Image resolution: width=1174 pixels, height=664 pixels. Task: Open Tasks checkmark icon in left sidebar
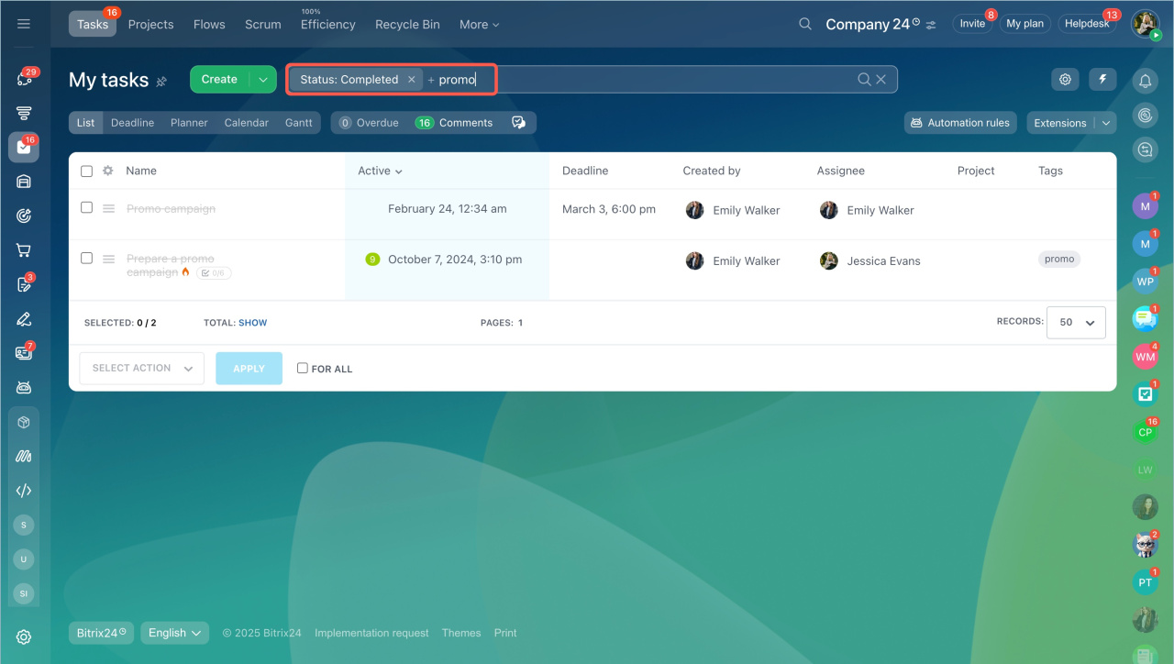[x=24, y=147]
